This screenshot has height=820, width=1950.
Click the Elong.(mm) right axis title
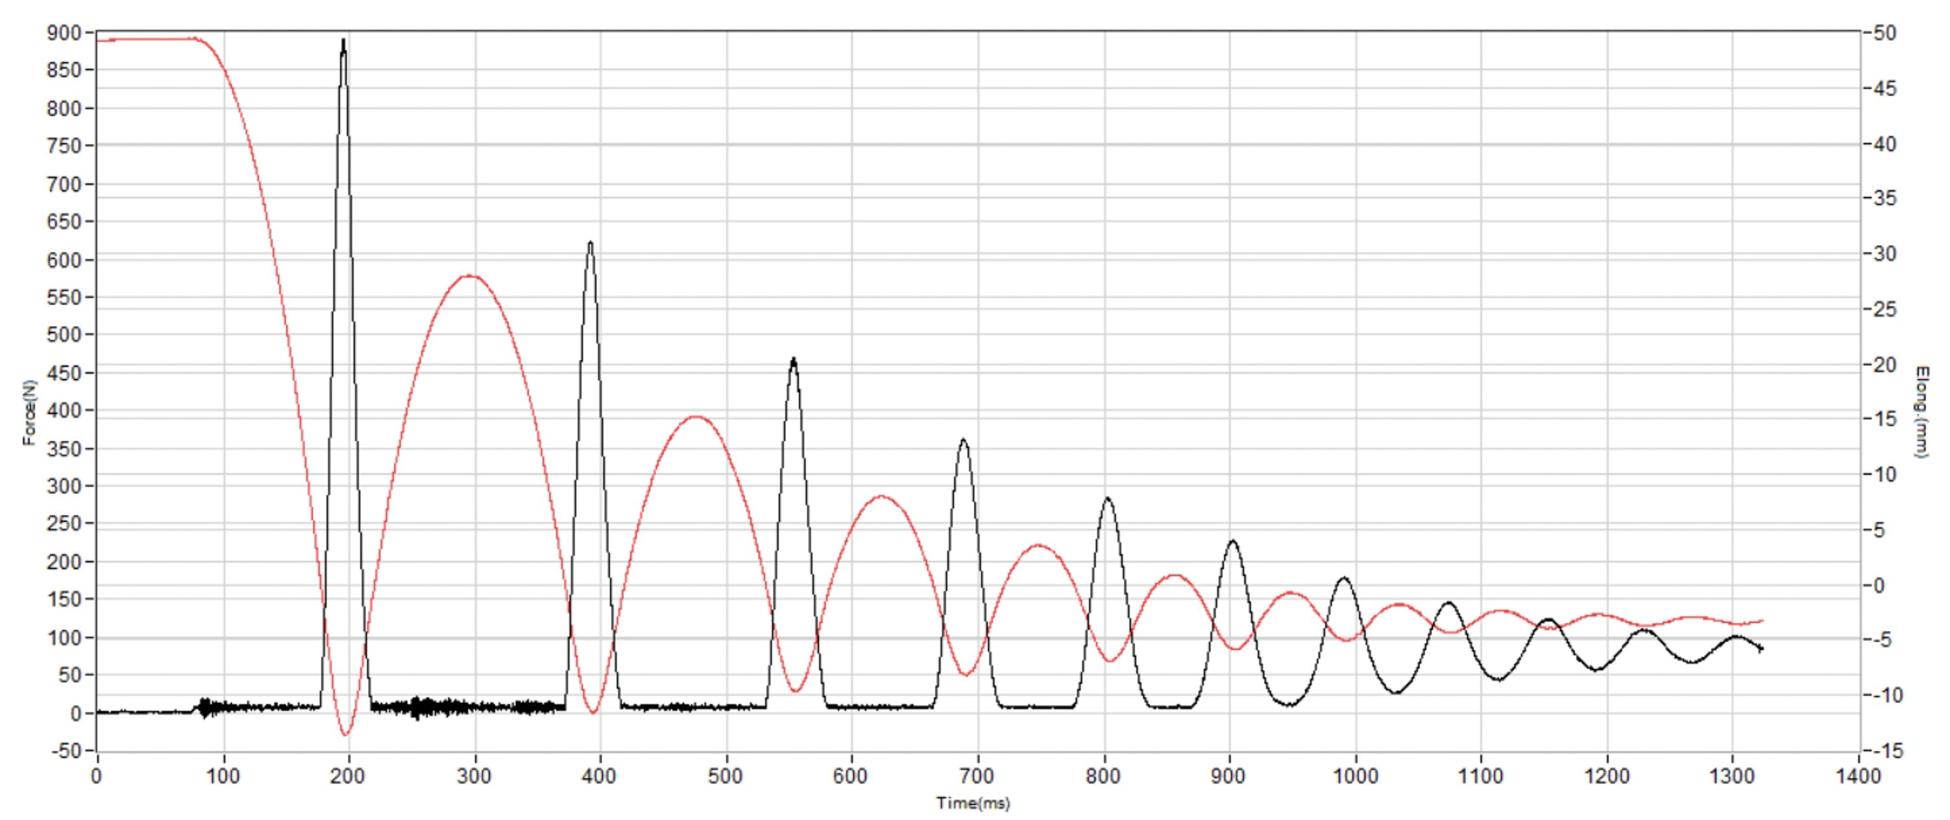(1921, 412)
